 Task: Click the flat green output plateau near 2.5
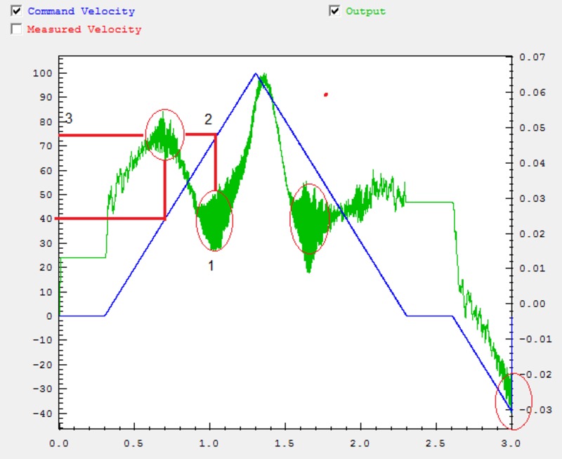click(429, 202)
